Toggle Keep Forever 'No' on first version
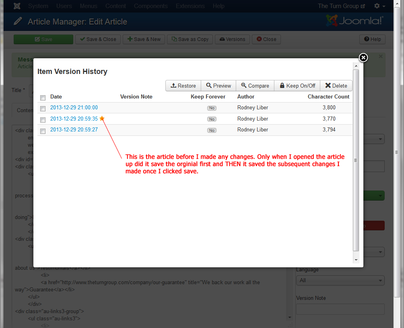The width and height of the screenshot is (404, 328). coord(212,108)
